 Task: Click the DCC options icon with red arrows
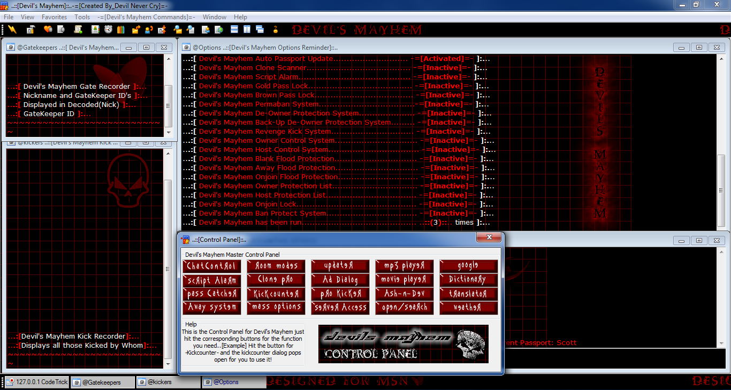(162, 29)
